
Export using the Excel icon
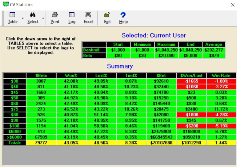pos(88,15)
